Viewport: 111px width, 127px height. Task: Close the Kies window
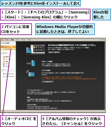(x=104, y=40)
